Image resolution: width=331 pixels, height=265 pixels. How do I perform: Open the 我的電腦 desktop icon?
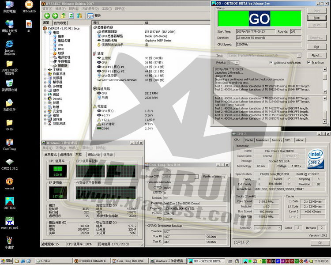point(10,7)
